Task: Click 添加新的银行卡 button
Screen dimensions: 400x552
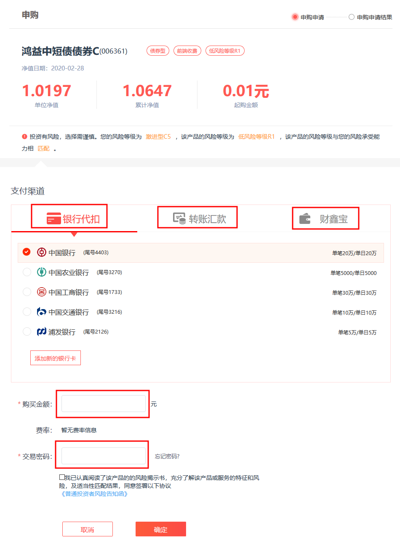Action: pyautogui.click(x=56, y=358)
